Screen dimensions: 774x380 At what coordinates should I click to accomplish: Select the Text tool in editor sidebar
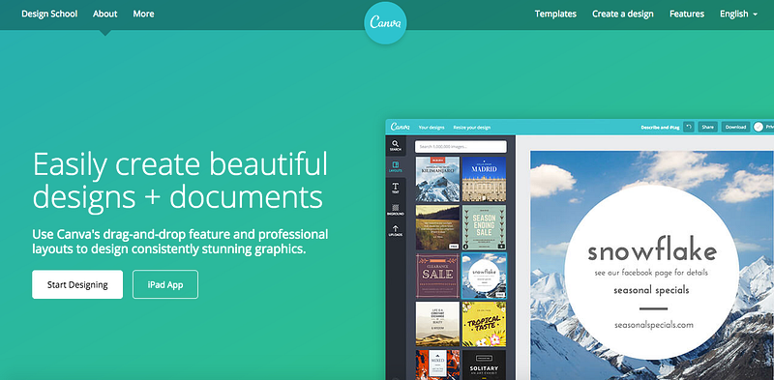[396, 188]
